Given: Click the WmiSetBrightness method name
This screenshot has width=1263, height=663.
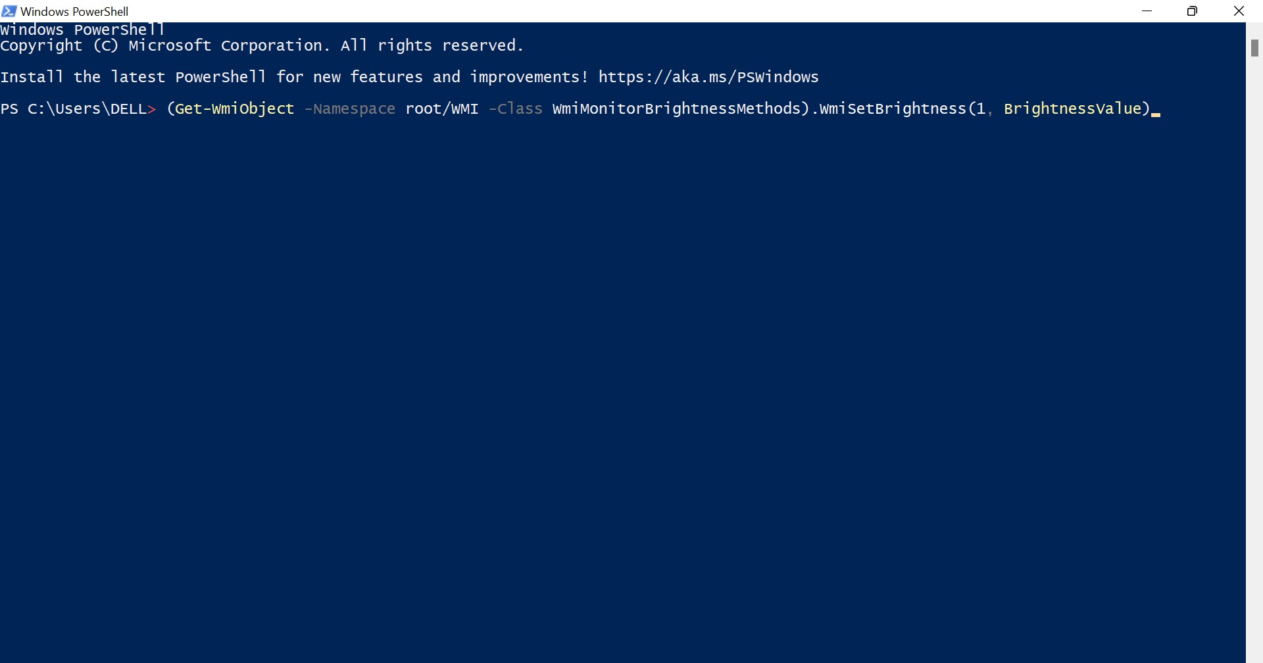Looking at the screenshot, I should pos(892,109).
